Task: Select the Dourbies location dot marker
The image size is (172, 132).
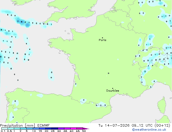Action: 113,88
